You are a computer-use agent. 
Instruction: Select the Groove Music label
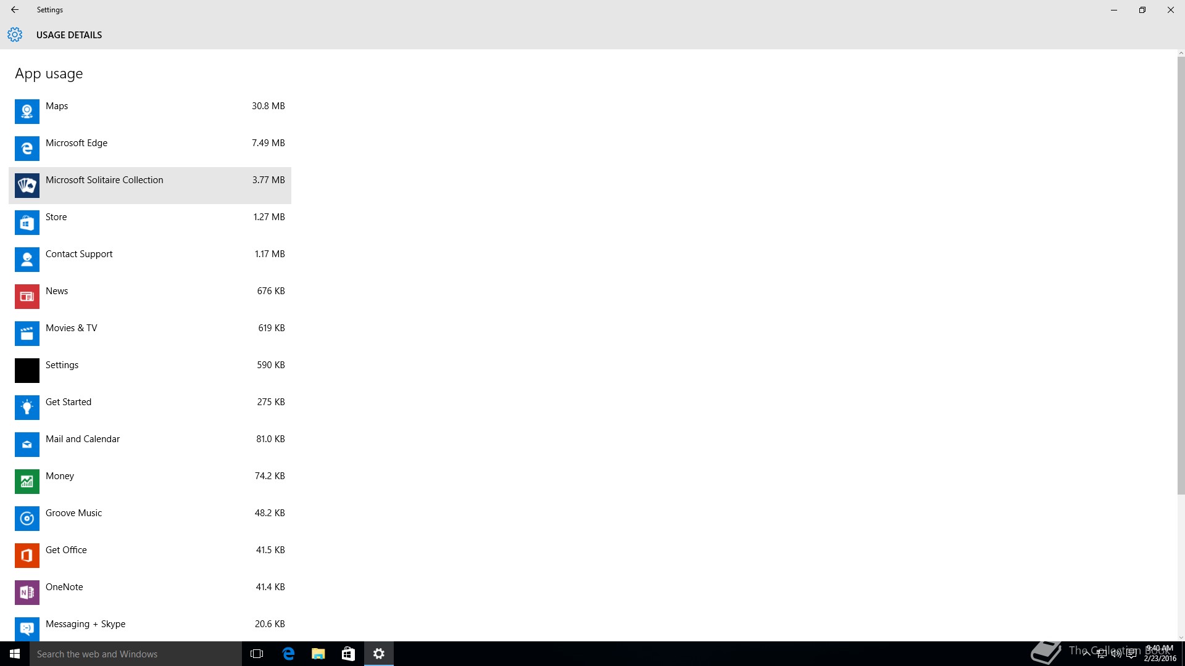click(73, 513)
